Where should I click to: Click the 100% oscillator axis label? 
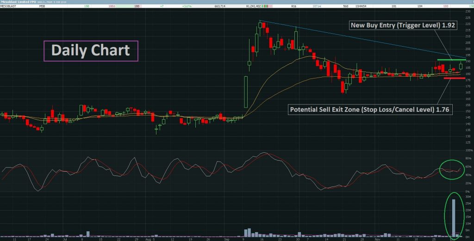(468, 150)
